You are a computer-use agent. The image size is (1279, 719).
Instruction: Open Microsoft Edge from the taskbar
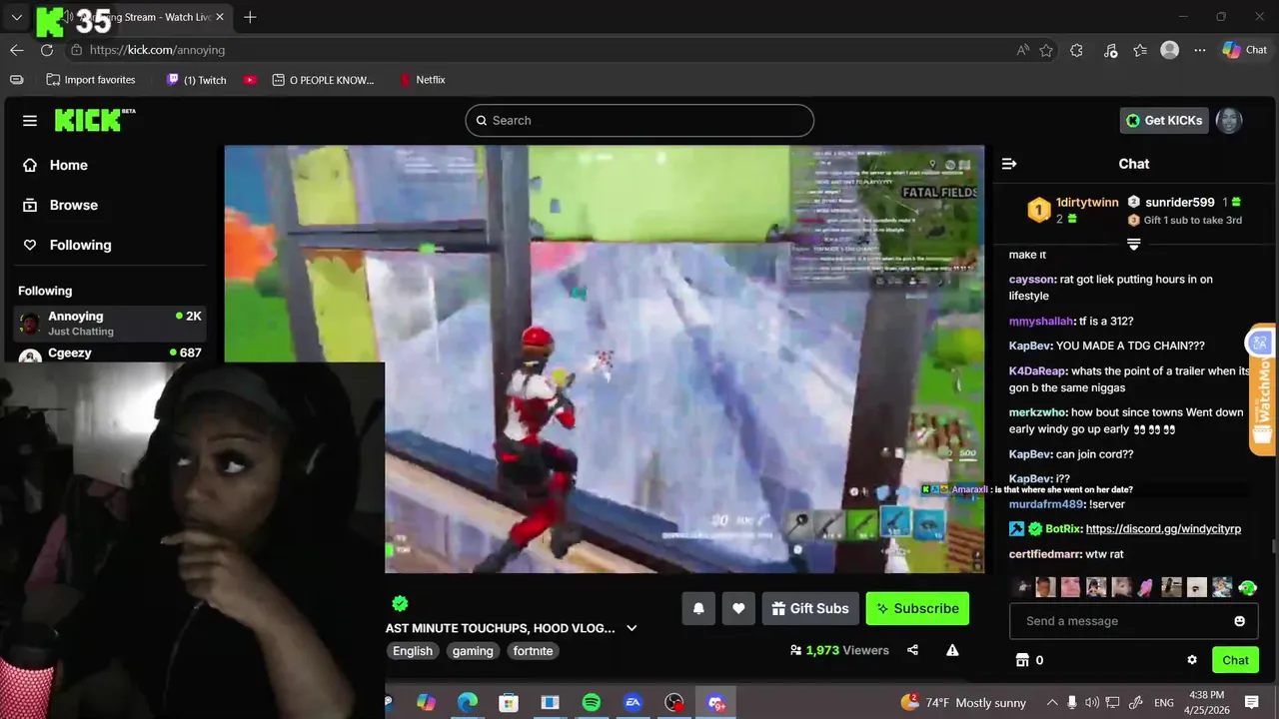(468, 703)
